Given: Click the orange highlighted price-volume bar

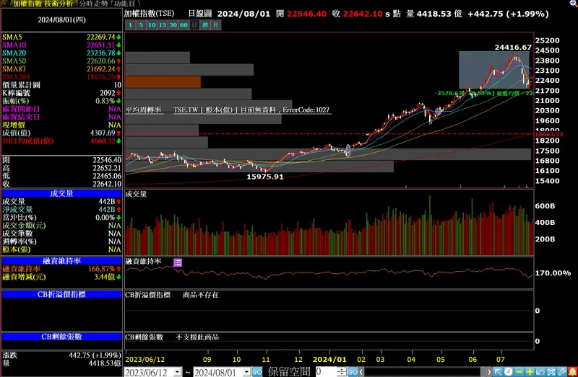Looking at the screenshot, I should click(163, 82).
